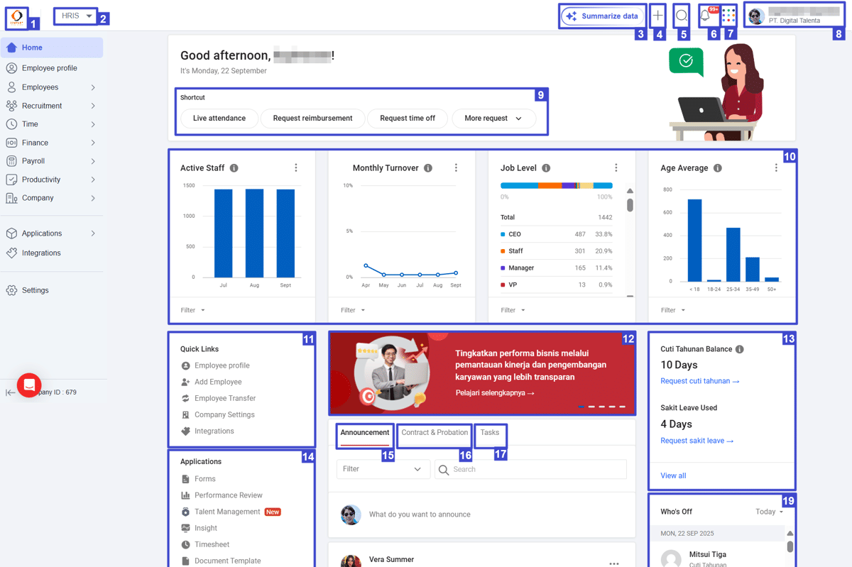Expand the Applications sidebar menu
Image resolution: width=852 pixels, height=567 pixels.
[x=52, y=233]
